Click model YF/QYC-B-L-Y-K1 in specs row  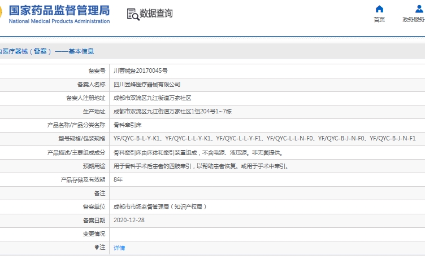(137, 139)
